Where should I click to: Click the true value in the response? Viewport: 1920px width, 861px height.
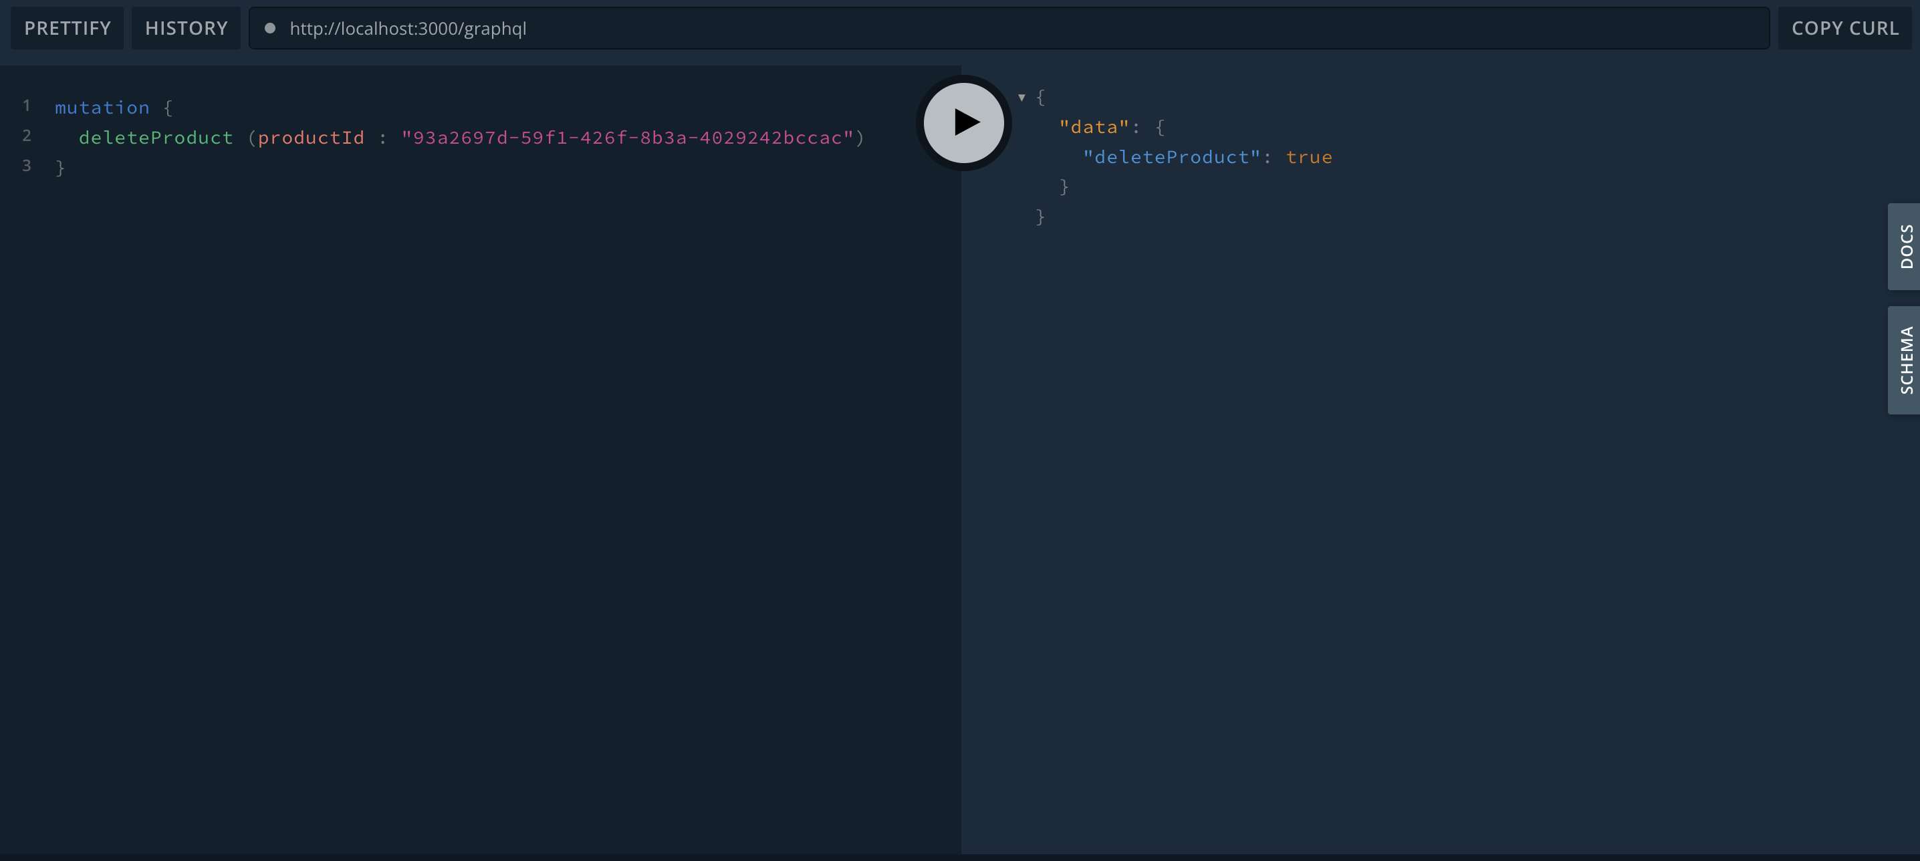point(1309,157)
